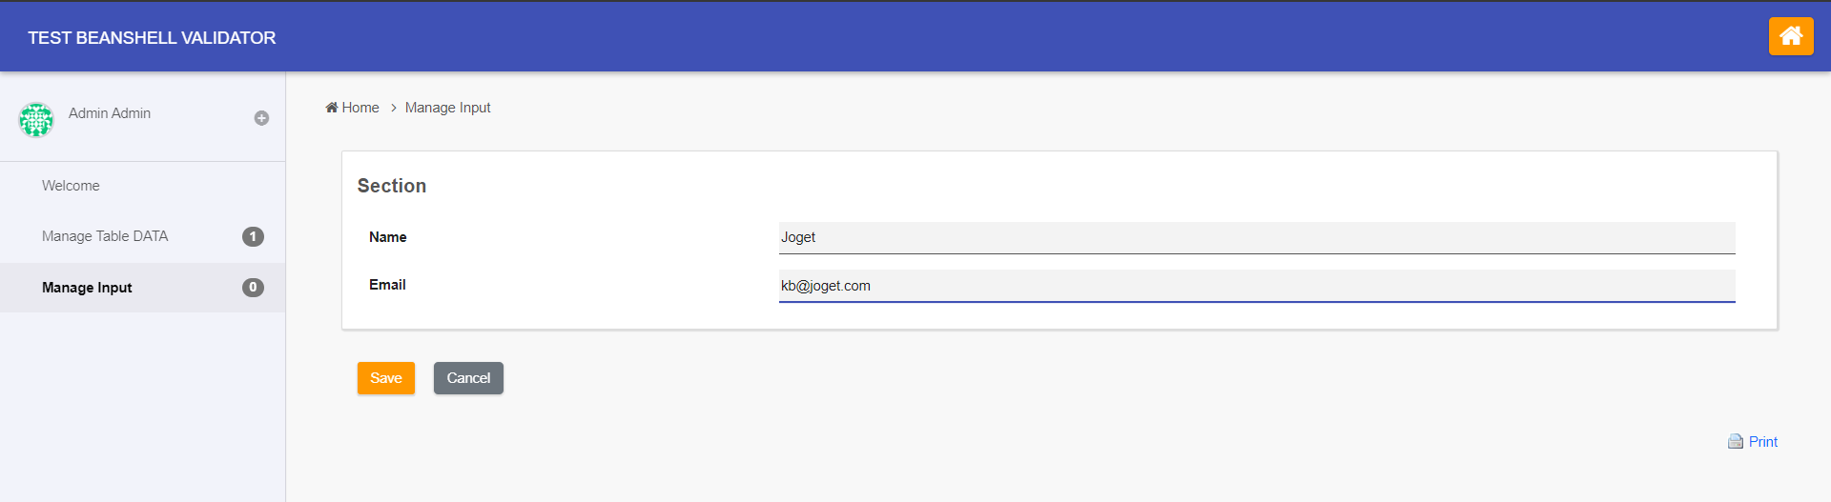1831x502 pixels.
Task: Save the form
Action: tap(386, 378)
